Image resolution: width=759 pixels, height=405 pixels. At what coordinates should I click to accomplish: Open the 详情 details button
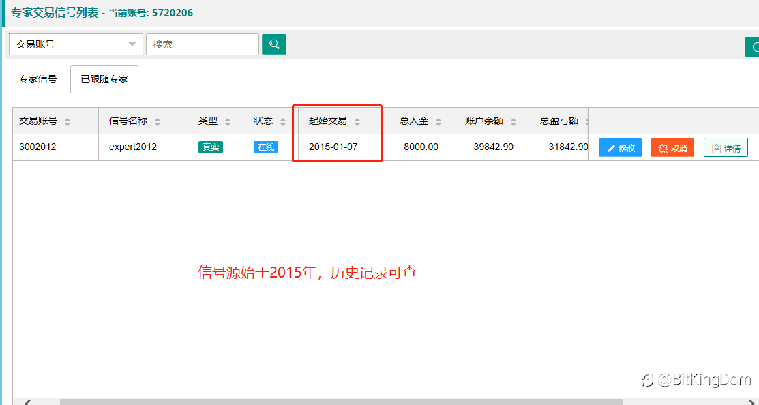tap(726, 147)
